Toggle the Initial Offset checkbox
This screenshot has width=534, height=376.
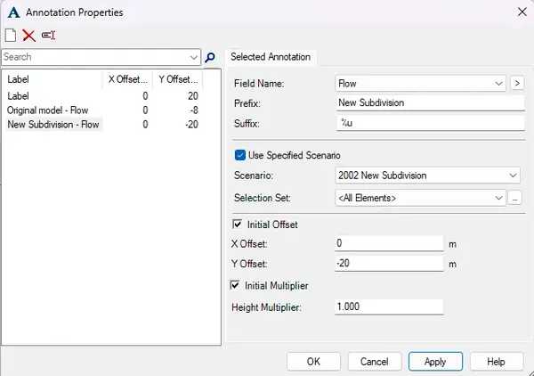pyautogui.click(x=237, y=225)
